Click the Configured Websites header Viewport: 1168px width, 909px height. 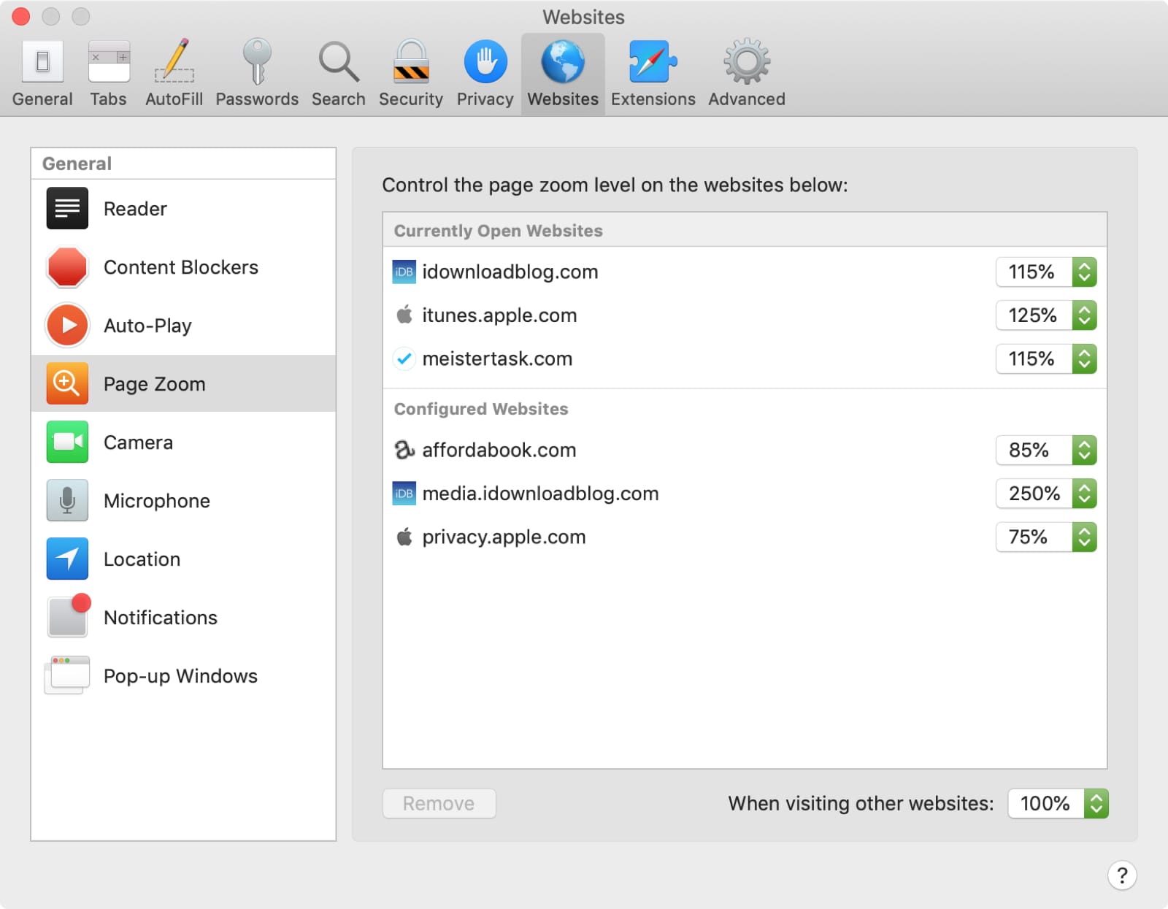[x=481, y=409]
